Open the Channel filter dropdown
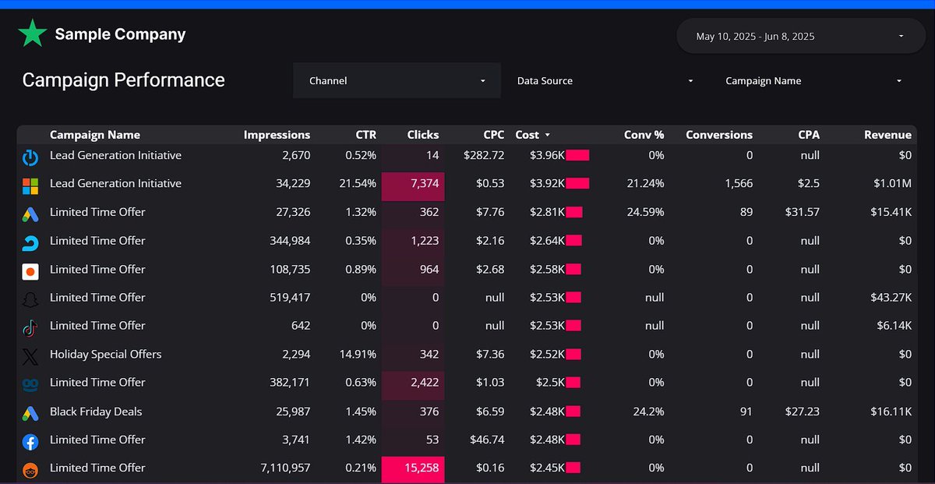Image resolution: width=935 pixels, height=484 pixels. point(397,81)
